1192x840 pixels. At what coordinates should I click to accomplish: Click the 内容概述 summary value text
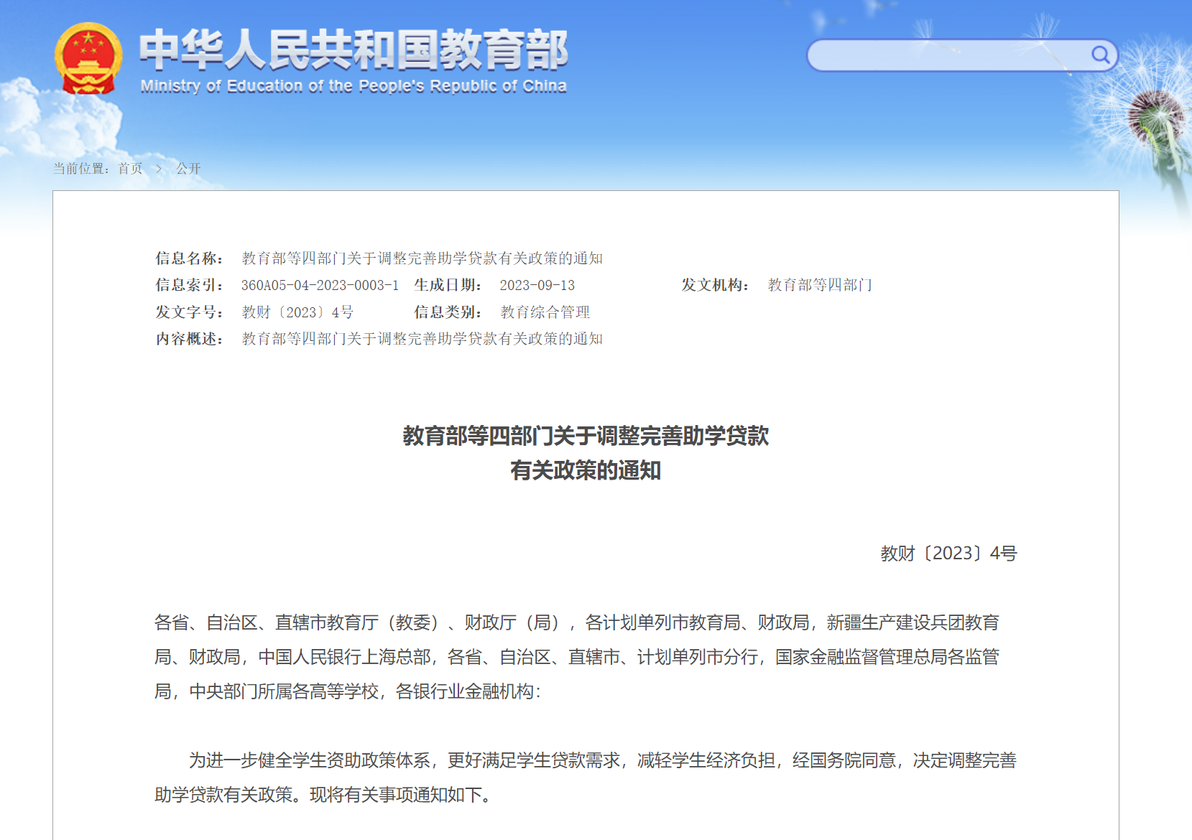tap(422, 339)
